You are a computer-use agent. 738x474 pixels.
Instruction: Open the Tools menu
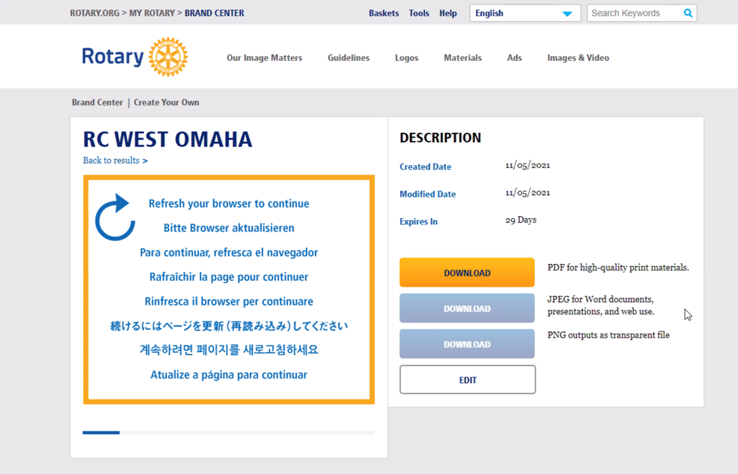click(418, 13)
